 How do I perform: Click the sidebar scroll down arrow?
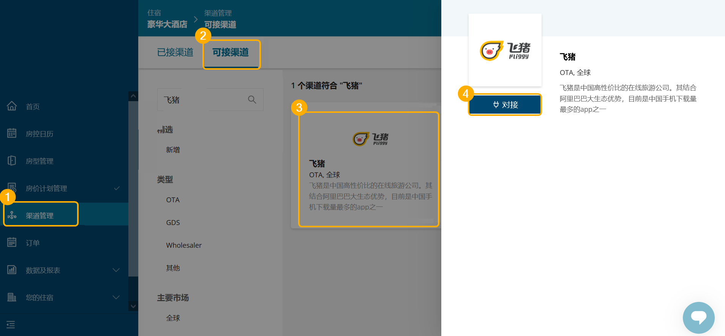pos(133,306)
